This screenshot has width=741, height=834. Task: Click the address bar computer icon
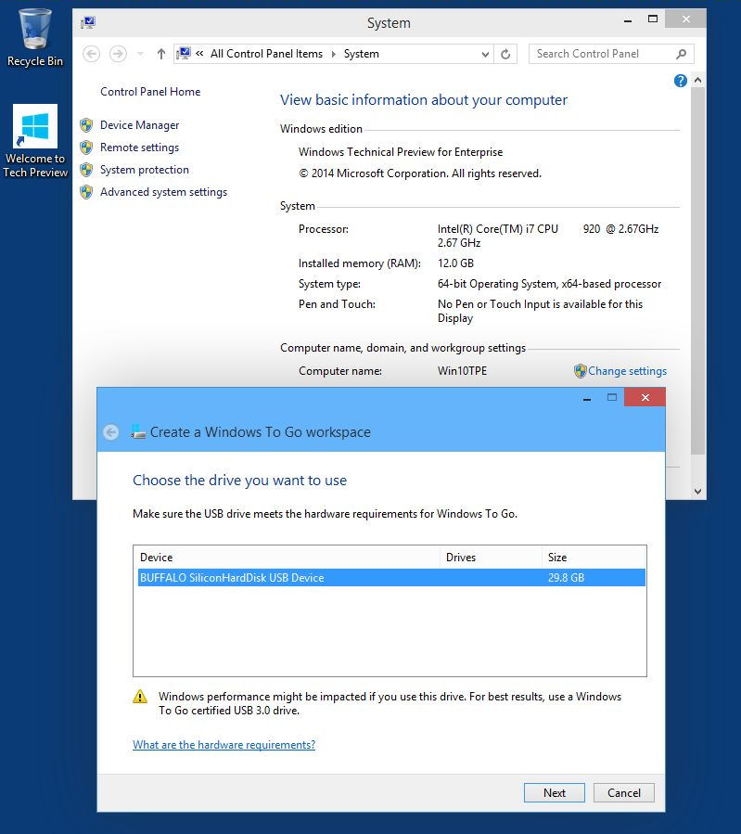point(184,53)
